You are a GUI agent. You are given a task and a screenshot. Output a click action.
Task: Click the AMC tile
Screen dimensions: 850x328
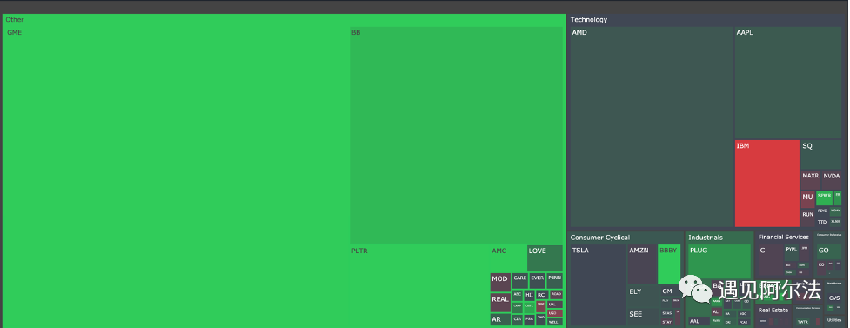tap(508, 258)
